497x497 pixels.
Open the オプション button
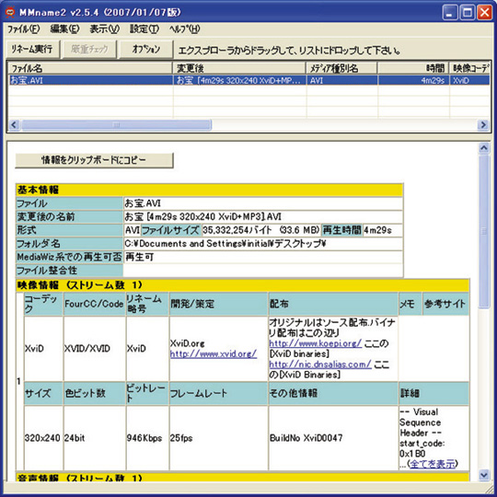[x=146, y=49]
